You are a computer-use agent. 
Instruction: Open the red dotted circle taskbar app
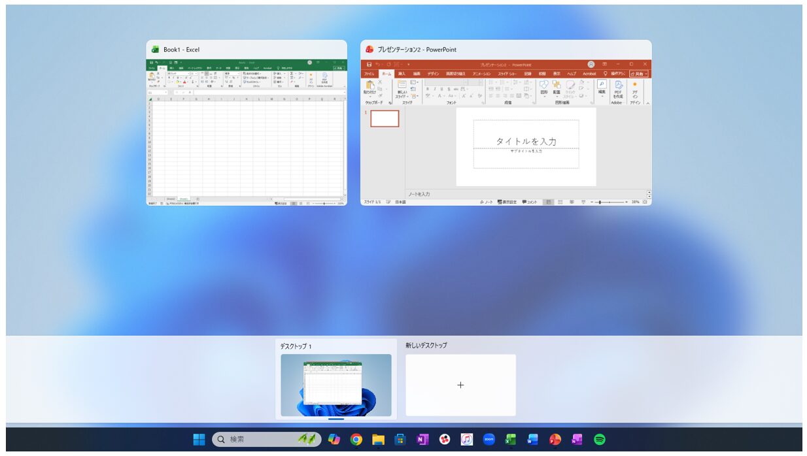445,440
